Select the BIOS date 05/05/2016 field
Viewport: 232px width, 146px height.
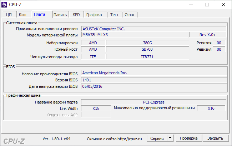click(154, 86)
